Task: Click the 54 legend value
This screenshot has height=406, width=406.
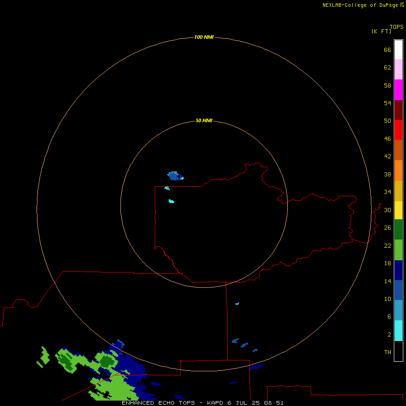Action: click(x=388, y=103)
